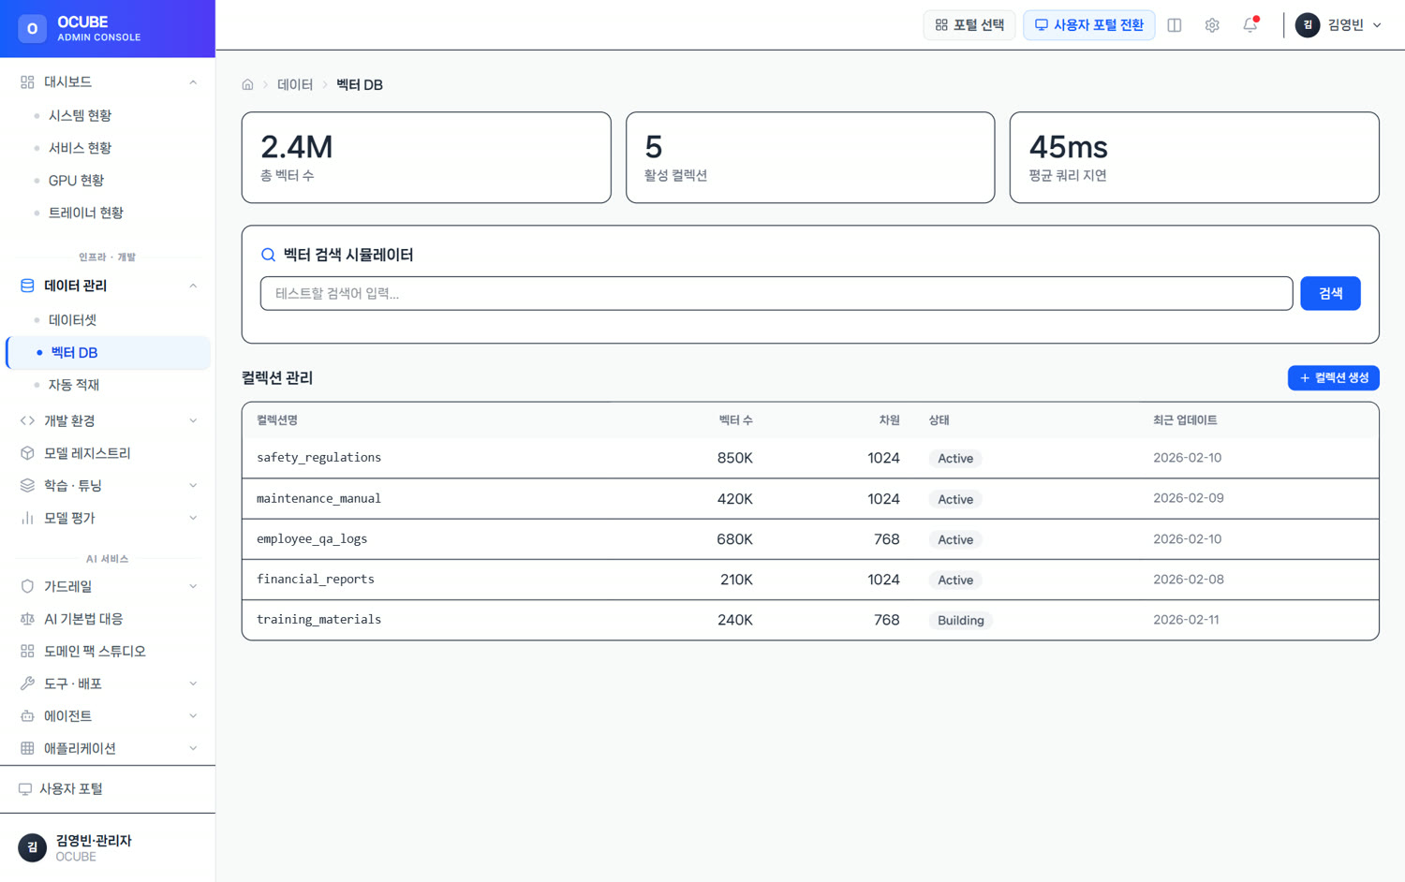Image resolution: width=1405 pixels, height=882 pixels.
Task: Expand the 애플리케이션 chevron
Action: click(193, 748)
